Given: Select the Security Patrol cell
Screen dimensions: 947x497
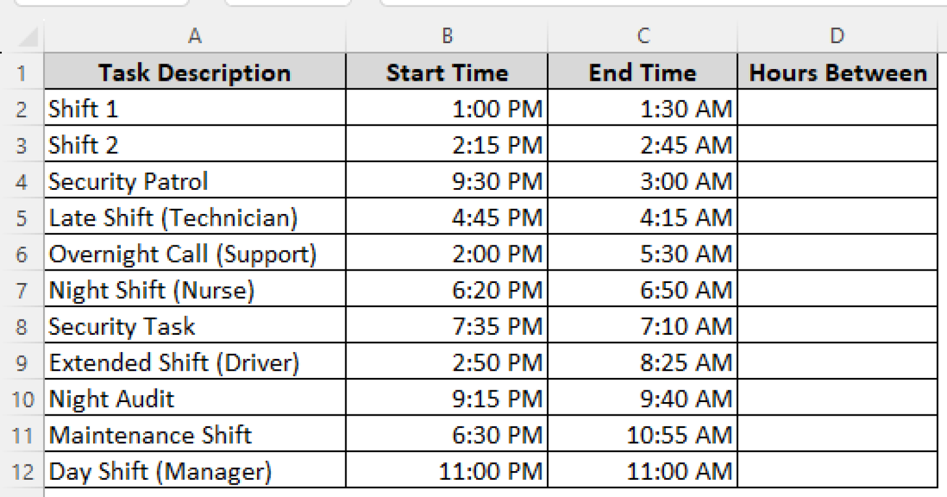Looking at the screenshot, I should click(x=195, y=181).
